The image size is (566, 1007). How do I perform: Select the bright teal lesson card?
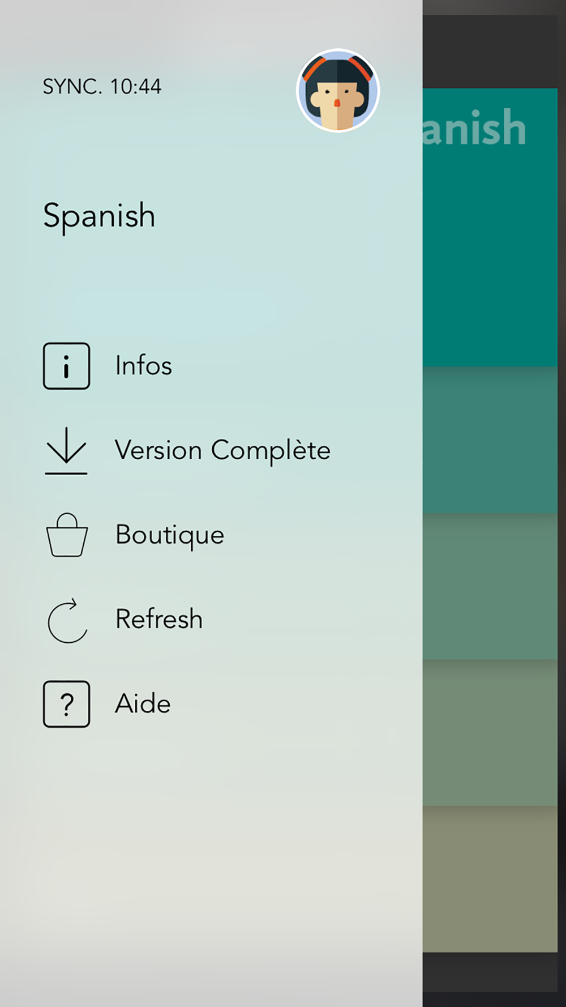pyautogui.click(x=490, y=227)
